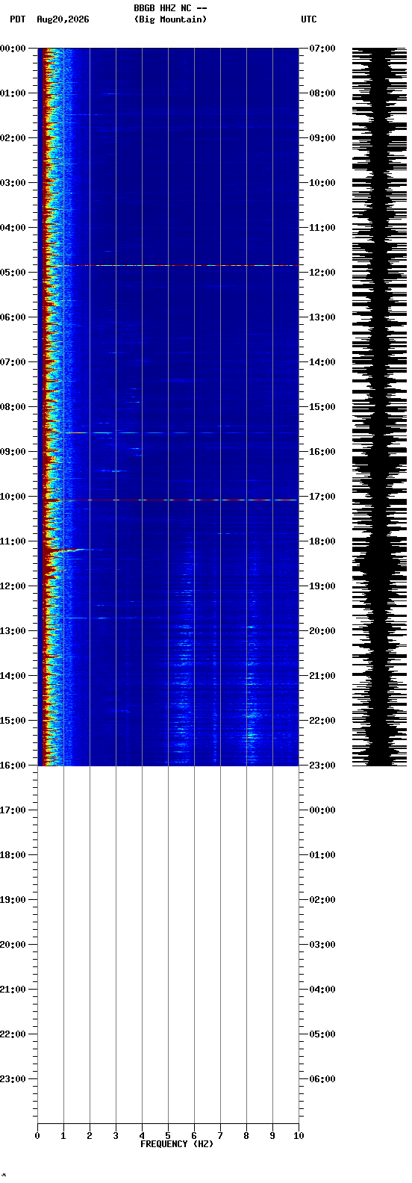Screen dimensions: 412x1183
Task: Click the FREQUENCY (HZ) axis title
Action: [x=177, y=1144]
